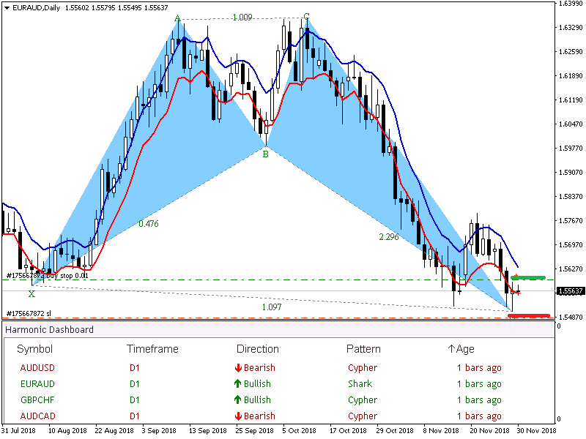Click the current price tag 1.55637
Screen dimensions: 586x439
571,290
